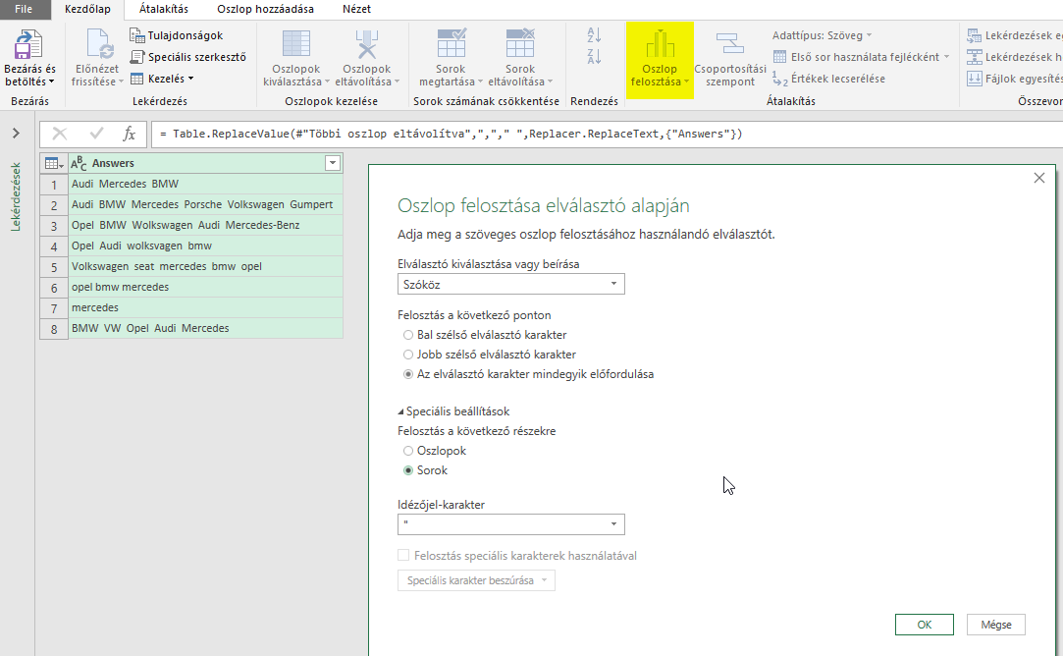
Task: Open the File tab
Action: (x=24, y=10)
